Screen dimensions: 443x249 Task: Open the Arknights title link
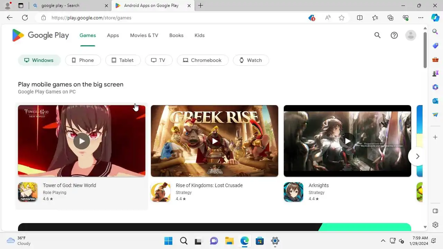318,185
